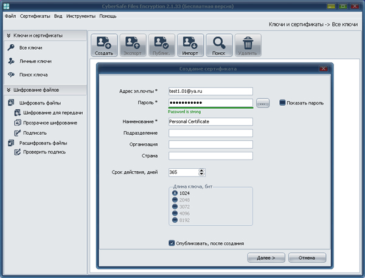
Task: Collapse the Шифрование файлов section
Action: 9,90
